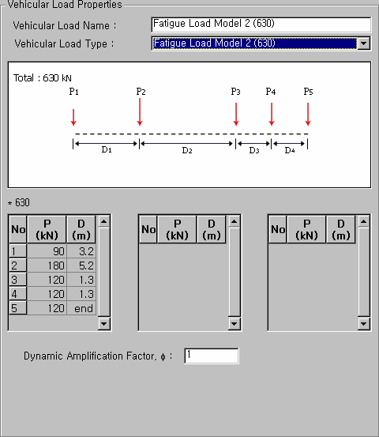Select row 1 header in first table
This screenshot has height=437, width=379.
pos(18,251)
